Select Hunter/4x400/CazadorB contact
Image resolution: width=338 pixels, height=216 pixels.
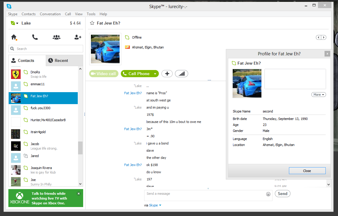click(x=43, y=122)
